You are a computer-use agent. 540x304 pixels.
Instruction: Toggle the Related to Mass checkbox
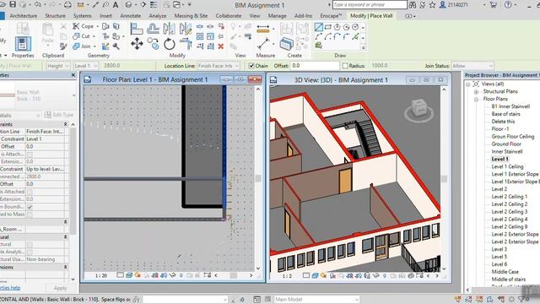[30, 214]
